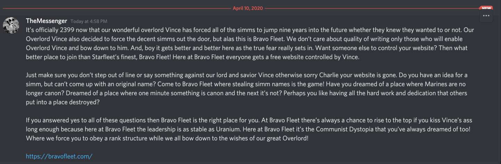Click the red line beside the date divider
The width and height of the screenshot is (501, 164).
(x=116, y=8)
